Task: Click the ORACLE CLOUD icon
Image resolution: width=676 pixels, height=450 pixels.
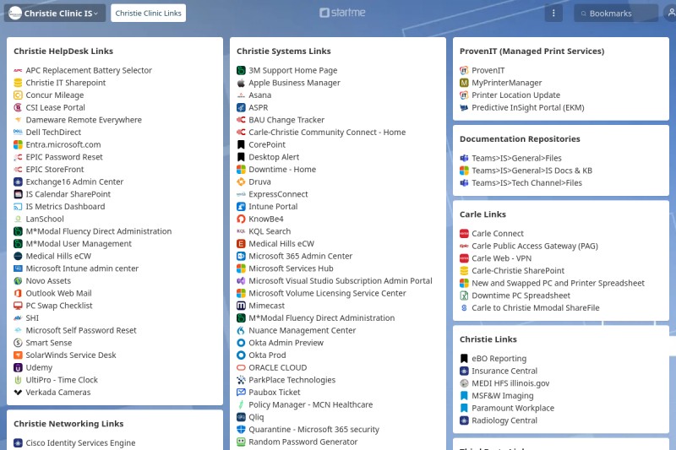Action: (241, 368)
